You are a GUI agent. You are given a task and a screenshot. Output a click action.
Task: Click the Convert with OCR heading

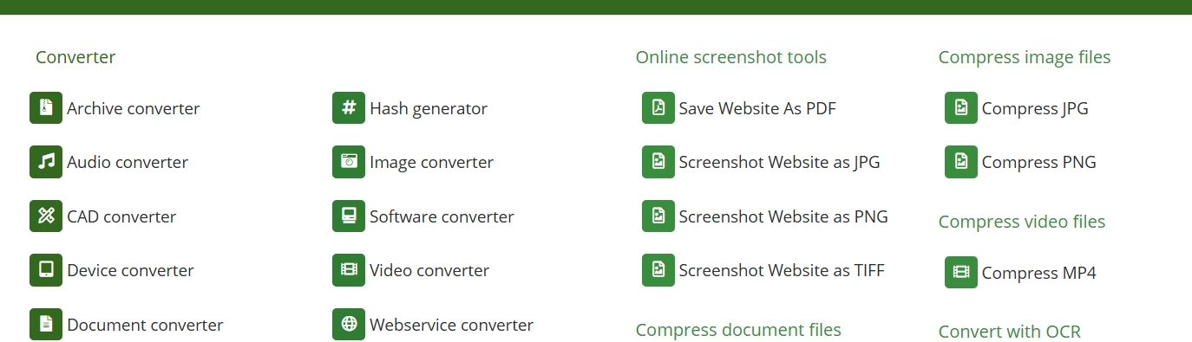pyautogui.click(x=1009, y=331)
